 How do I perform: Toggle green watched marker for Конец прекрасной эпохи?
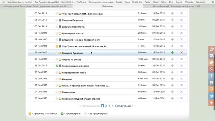(57, 66)
